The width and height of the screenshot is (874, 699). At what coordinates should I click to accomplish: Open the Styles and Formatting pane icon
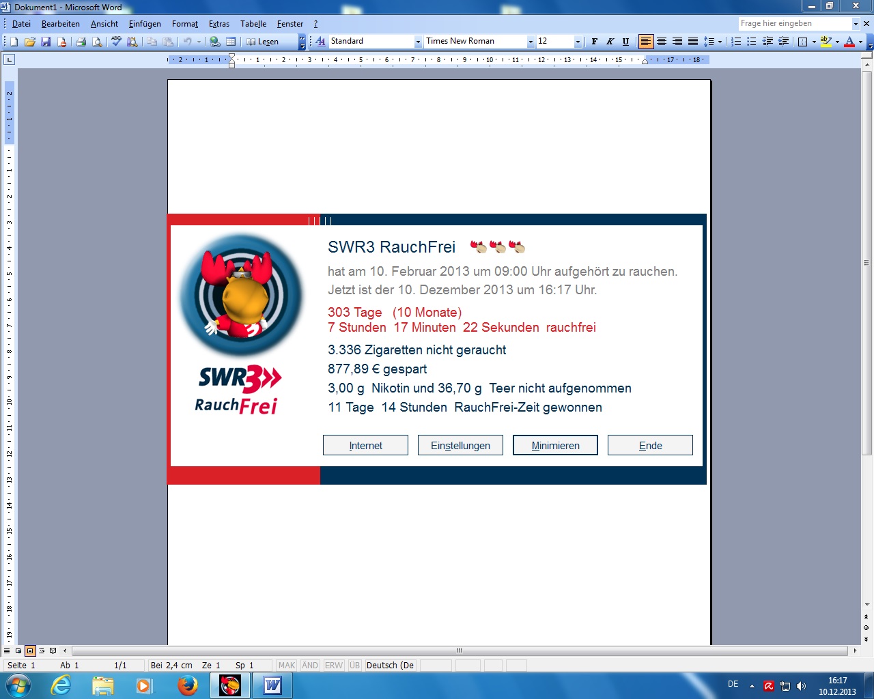(320, 42)
